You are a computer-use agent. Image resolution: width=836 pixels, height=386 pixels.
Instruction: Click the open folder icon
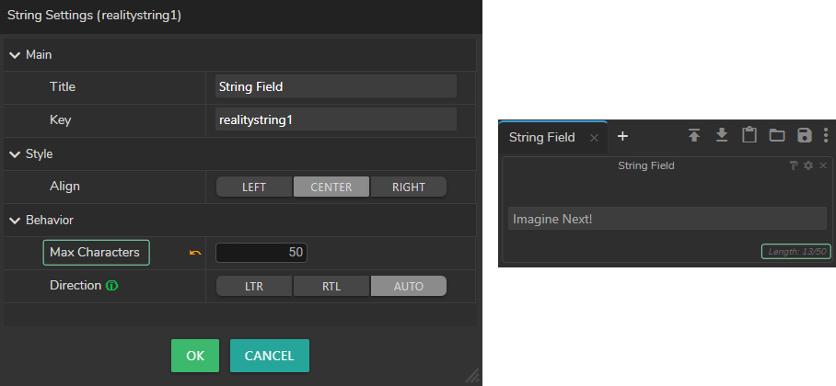pyautogui.click(x=777, y=136)
